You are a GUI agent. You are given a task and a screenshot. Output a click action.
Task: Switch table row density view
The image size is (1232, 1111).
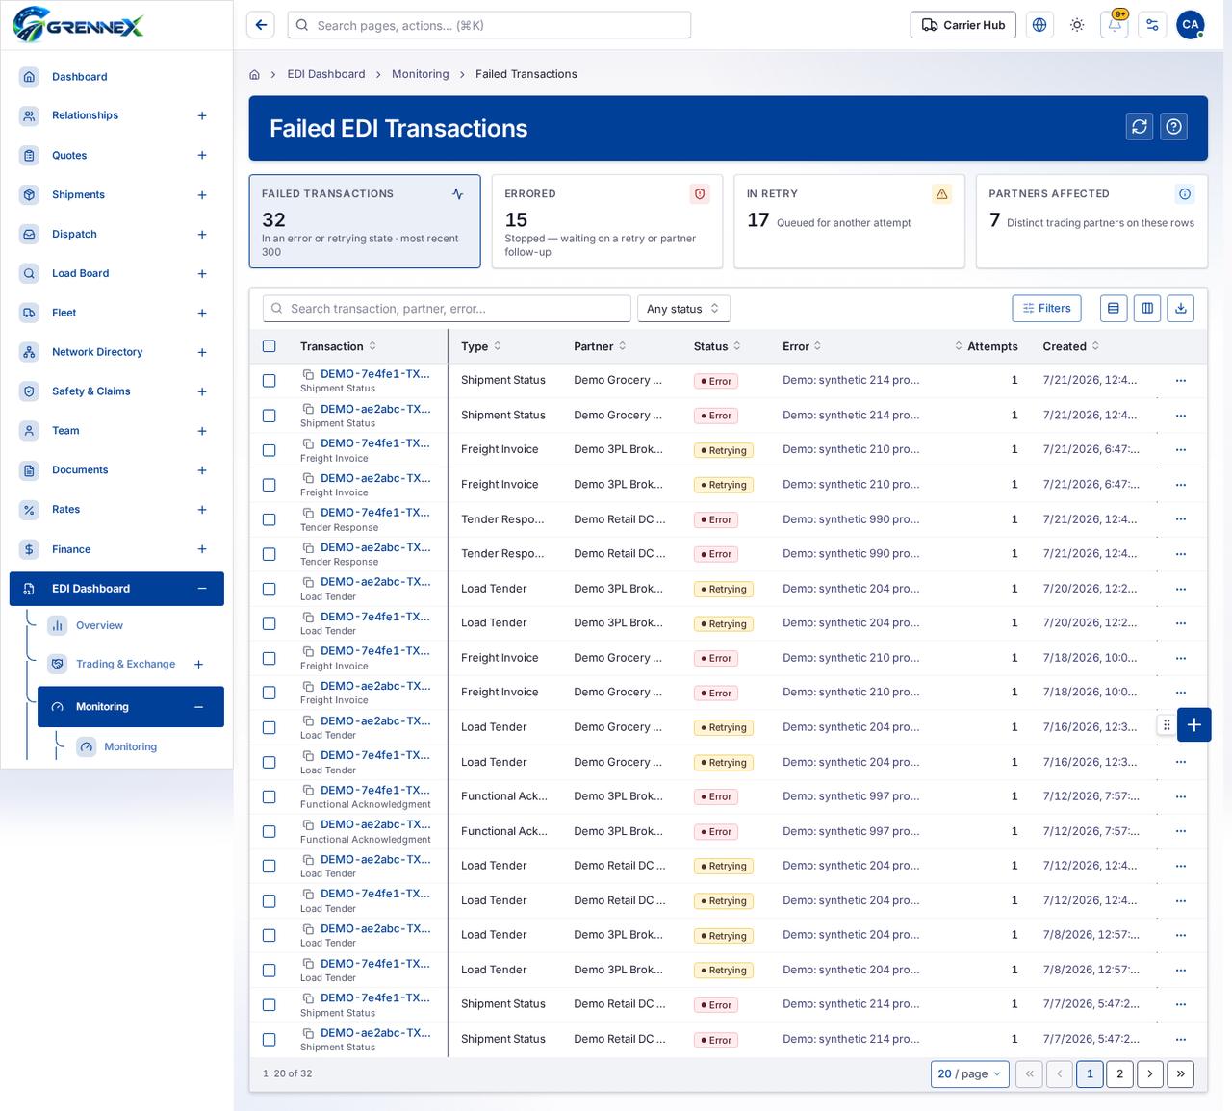pyautogui.click(x=1114, y=308)
